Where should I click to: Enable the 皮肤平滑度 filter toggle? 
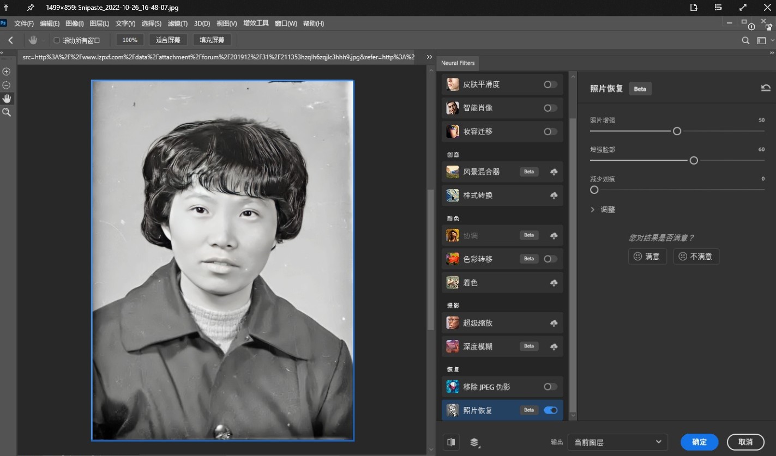pyautogui.click(x=550, y=84)
